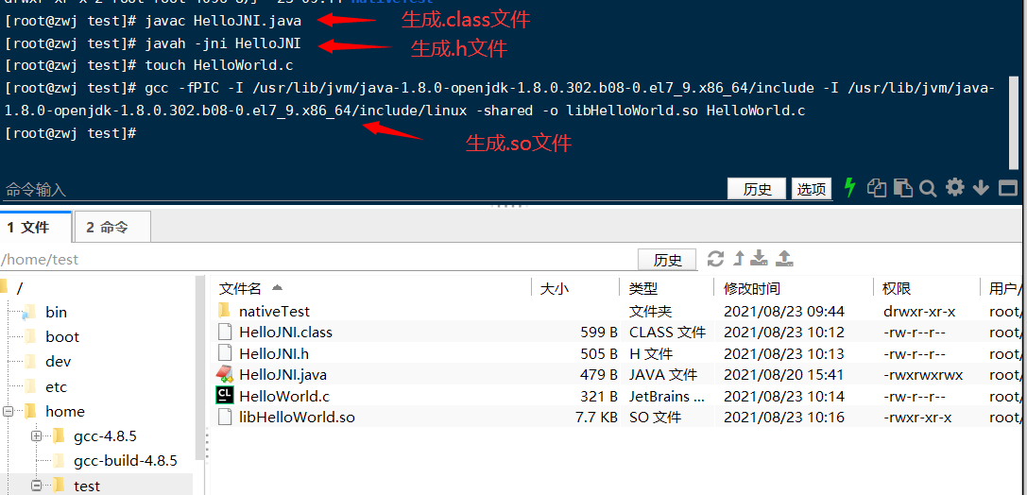This screenshot has width=1027, height=495.
Task: Click the upload file icon
Action: click(785, 258)
